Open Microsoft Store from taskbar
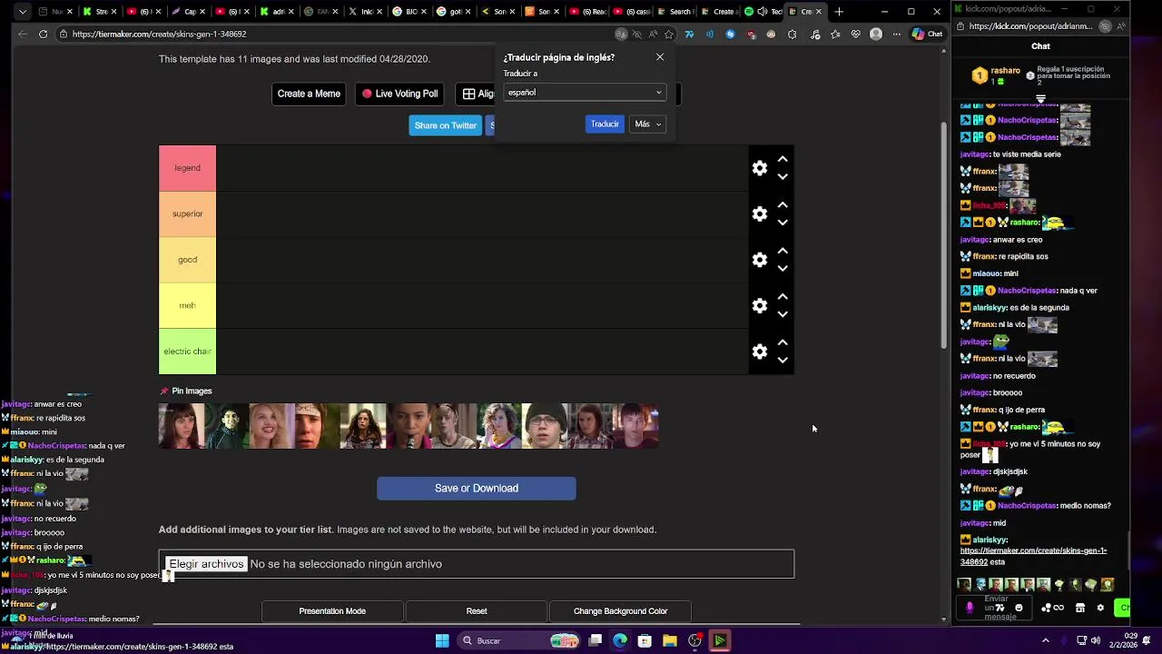The height and width of the screenshot is (654, 1162). [645, 640]
